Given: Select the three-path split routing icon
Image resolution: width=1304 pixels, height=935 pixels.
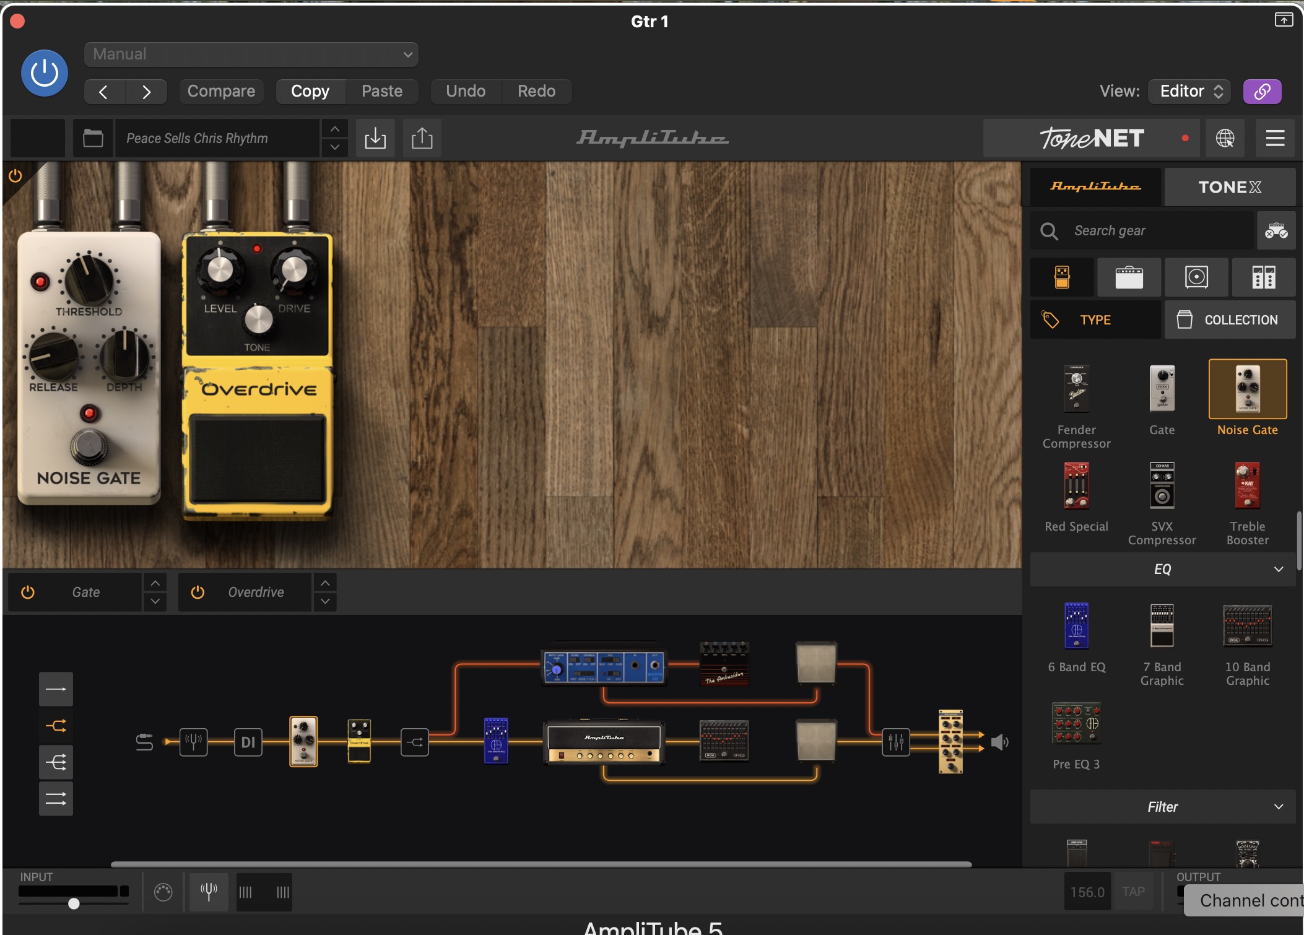Looking at the screenshot, I should tap(56, 762).
